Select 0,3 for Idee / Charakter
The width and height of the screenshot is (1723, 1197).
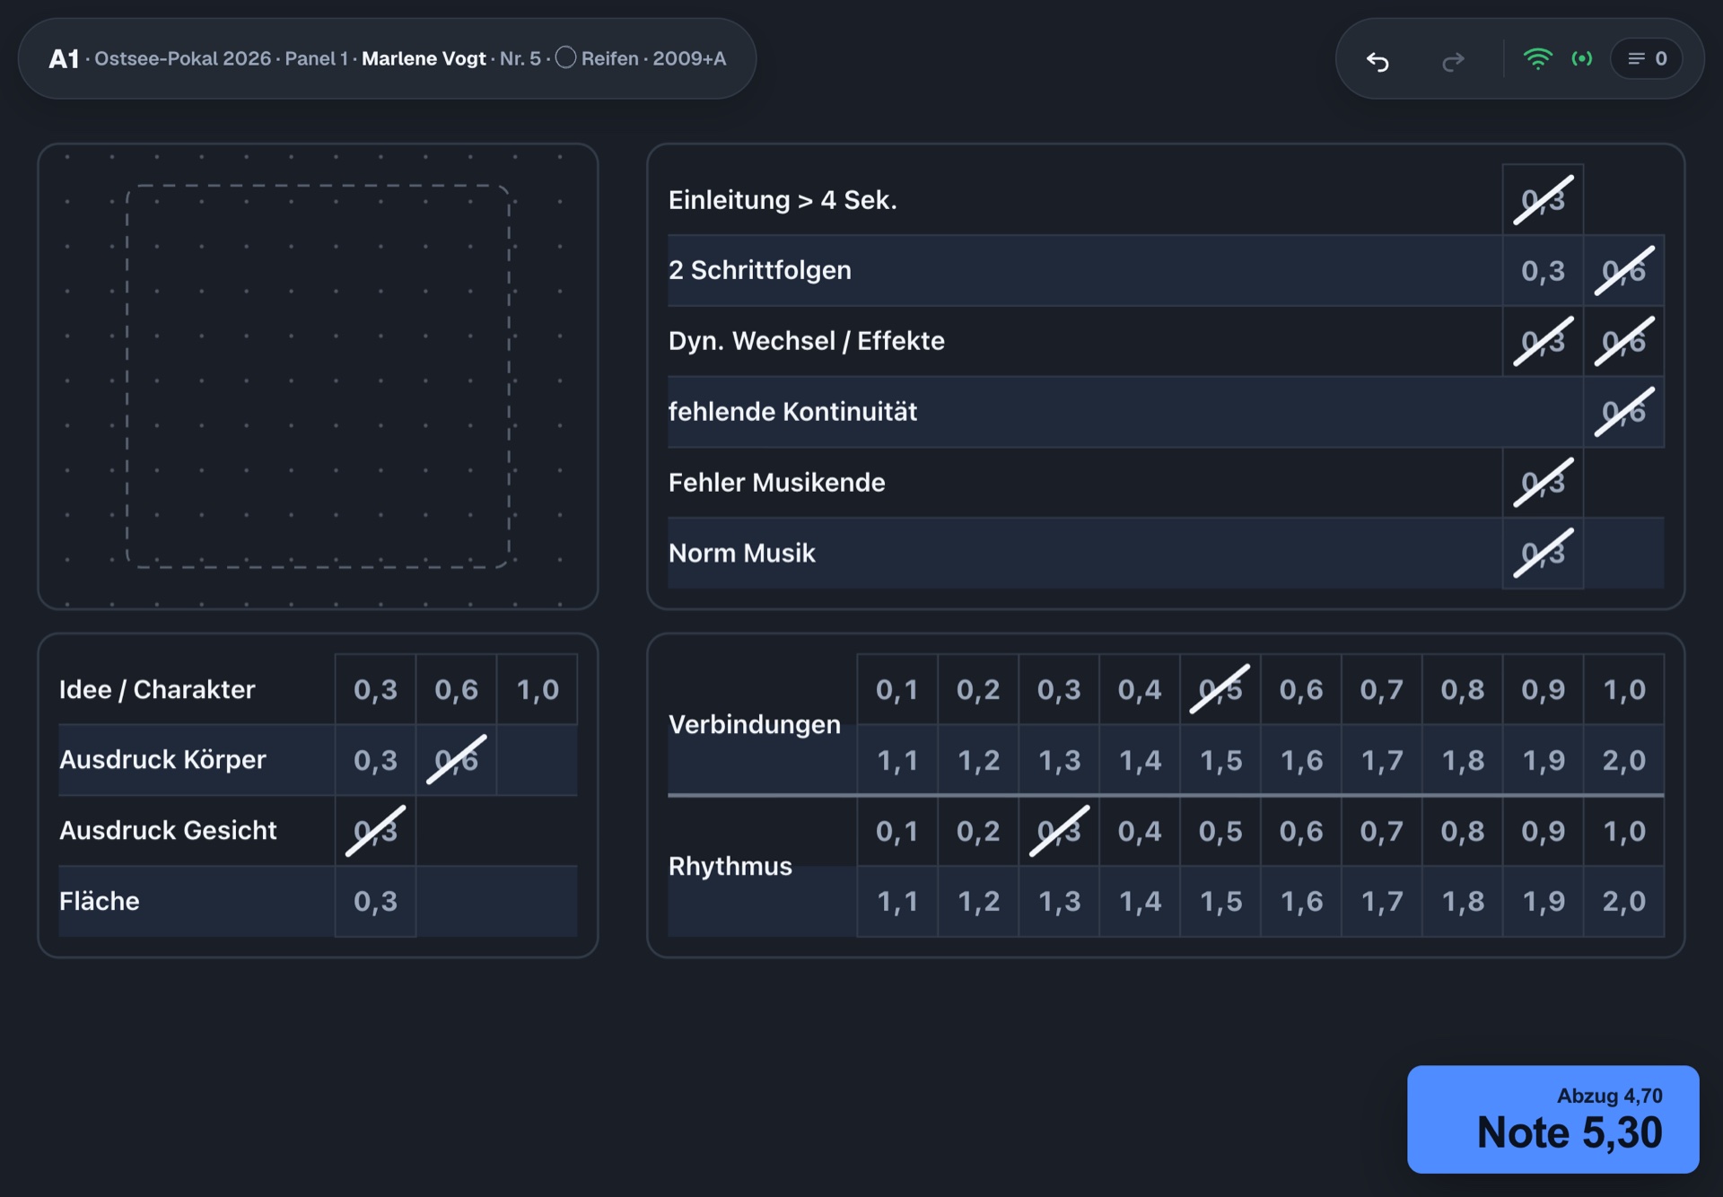(375, 689)
